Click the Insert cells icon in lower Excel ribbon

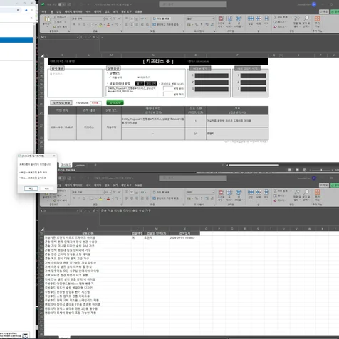pos(251,195)
